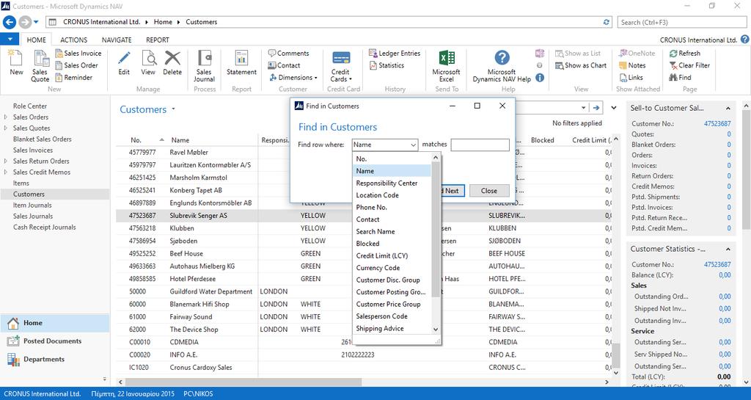The width and height of the screenshot is (751, 400).
Task: Run the Statement report
Action: click(x=241, y=63)
